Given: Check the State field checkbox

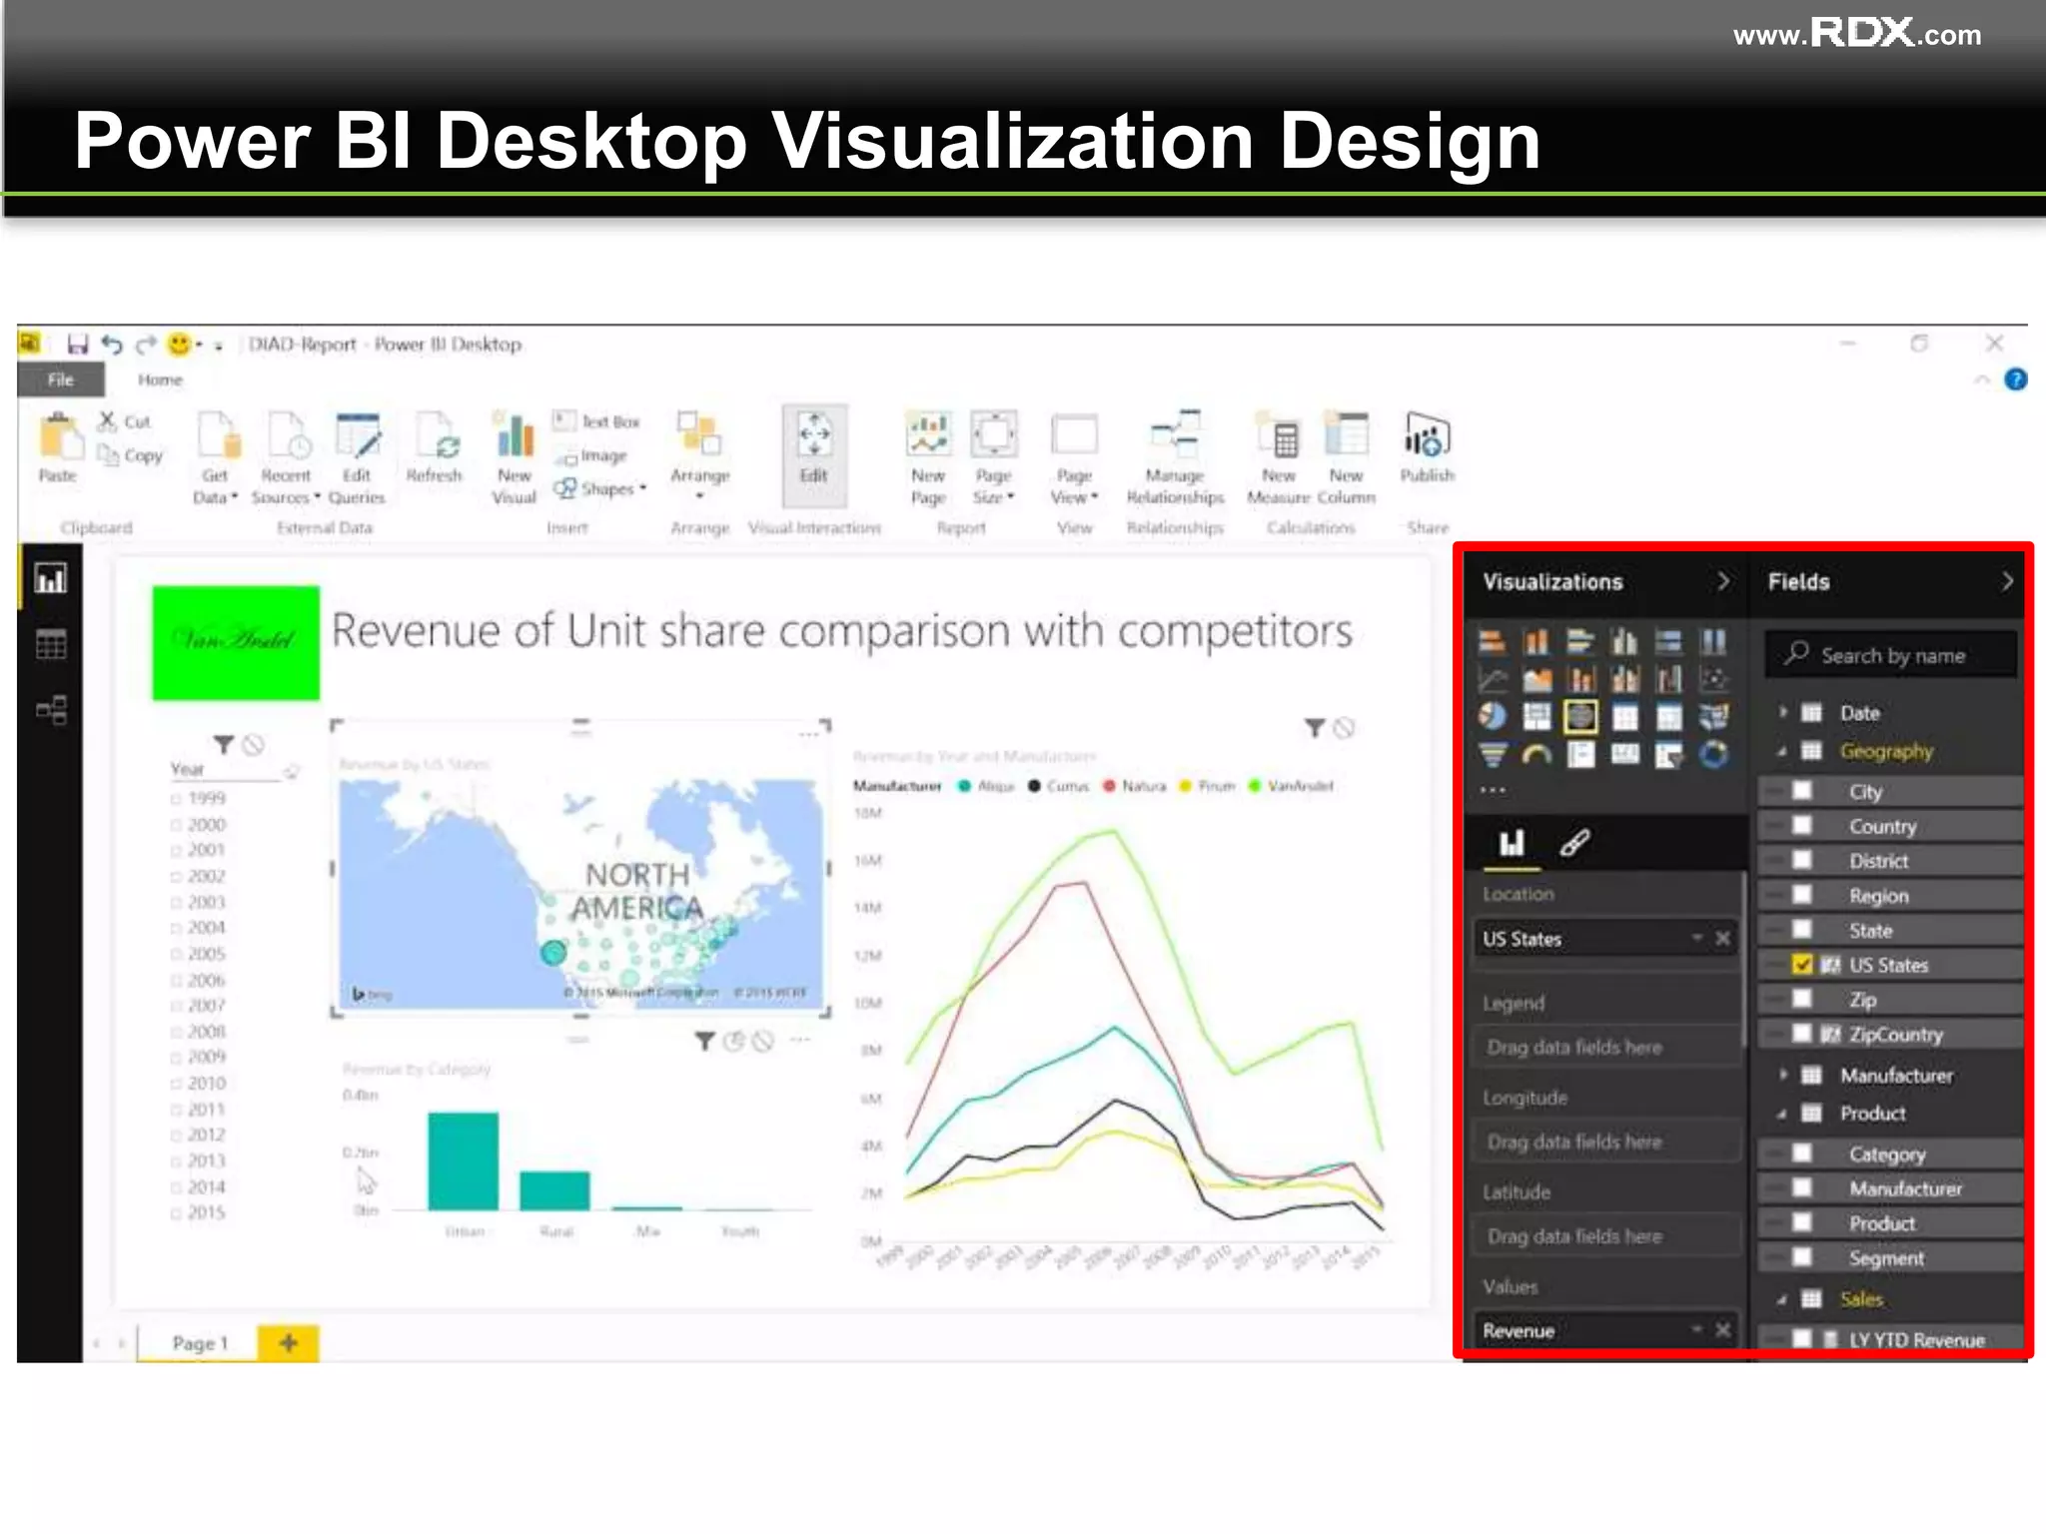Looking at the screenshot, I should pos(1802,930).
